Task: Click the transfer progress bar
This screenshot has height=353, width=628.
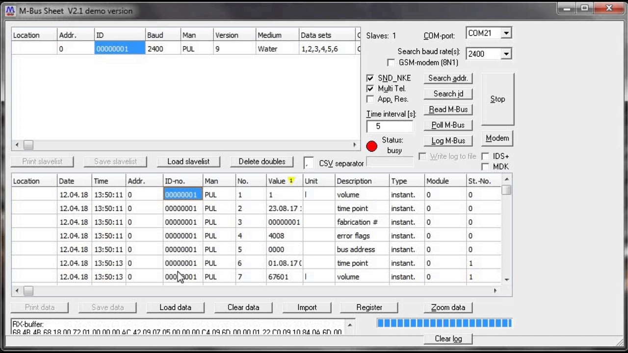Action: (445, 323)
